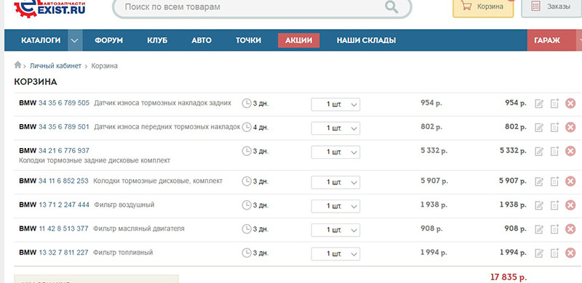Click the total 17 835 р. amount
The image size is (582, 283).
point(508,277)
